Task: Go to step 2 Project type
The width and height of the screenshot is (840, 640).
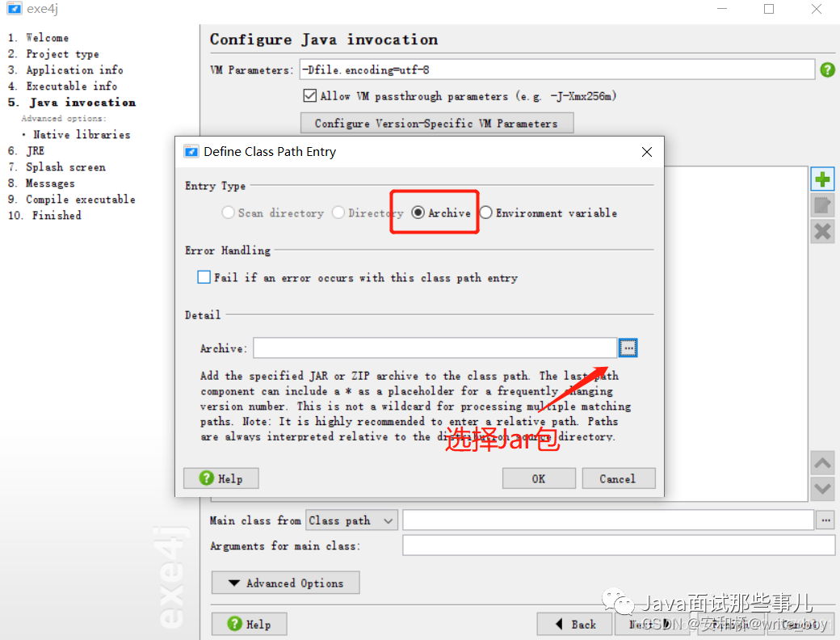Action: (x=53, y=53)
